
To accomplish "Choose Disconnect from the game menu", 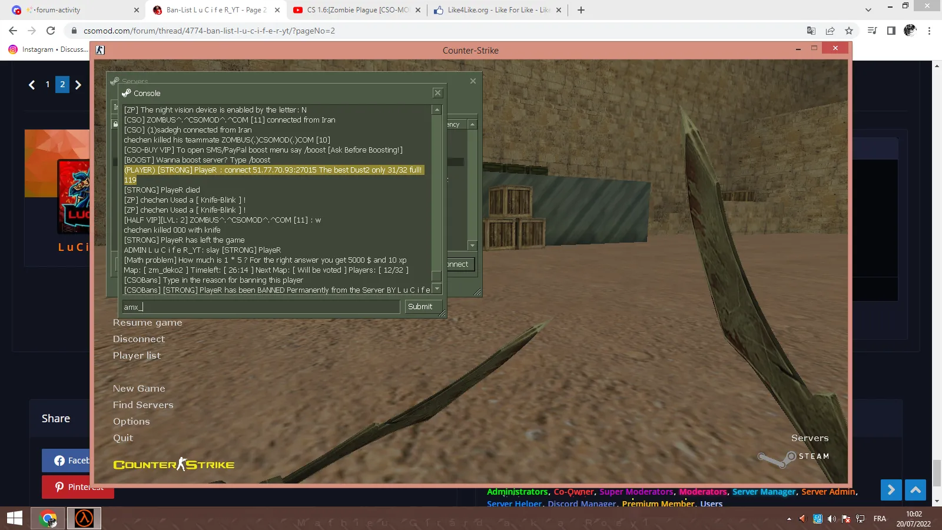I will pos(139,339).
